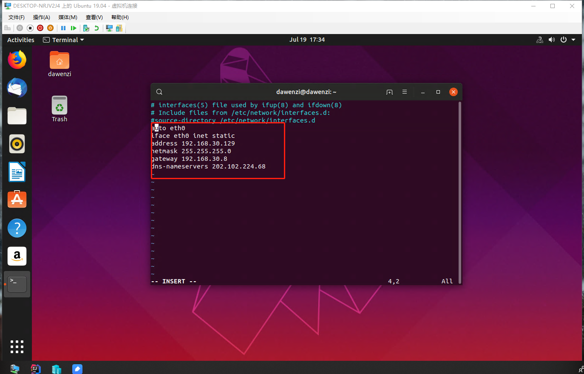Open the system menu dropdown arrow

pos(573,40)
